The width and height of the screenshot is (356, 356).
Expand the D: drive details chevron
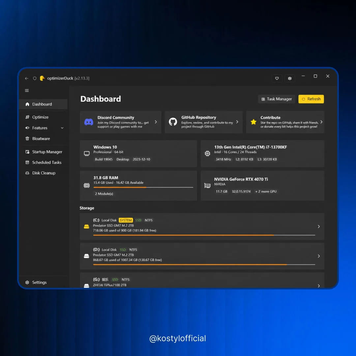tap(319, 256)
